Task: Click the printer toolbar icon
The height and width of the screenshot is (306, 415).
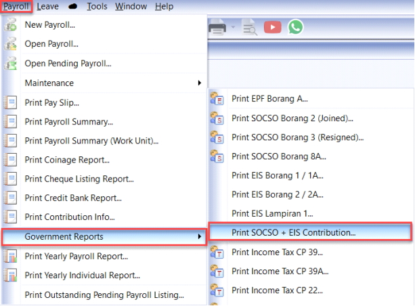Action: point(217,27)
